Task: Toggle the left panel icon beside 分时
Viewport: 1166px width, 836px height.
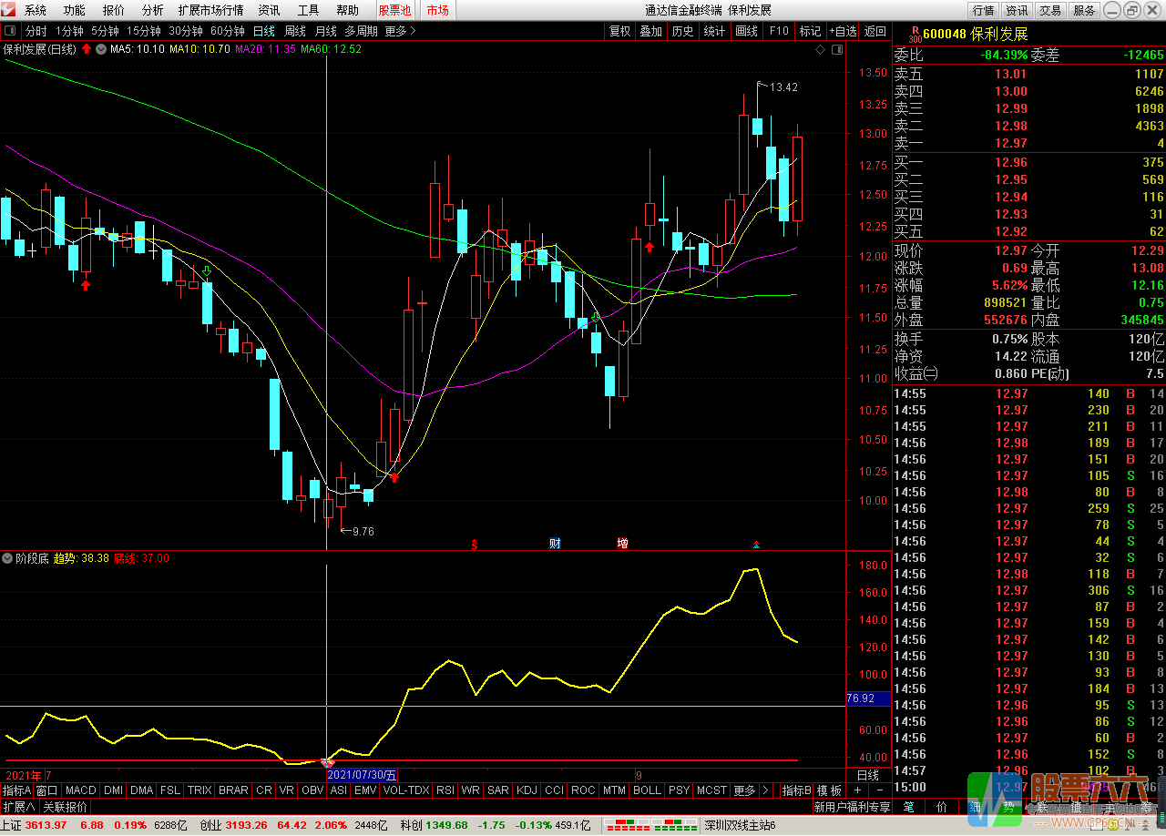Action: coord(10,31)
